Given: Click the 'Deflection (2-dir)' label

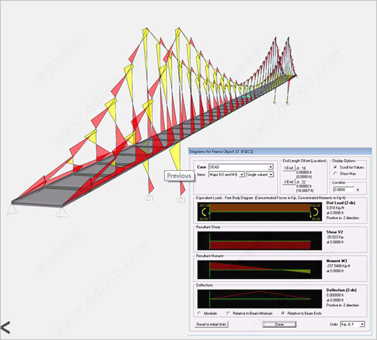Looking at the screenshot, I should [341, 290].
